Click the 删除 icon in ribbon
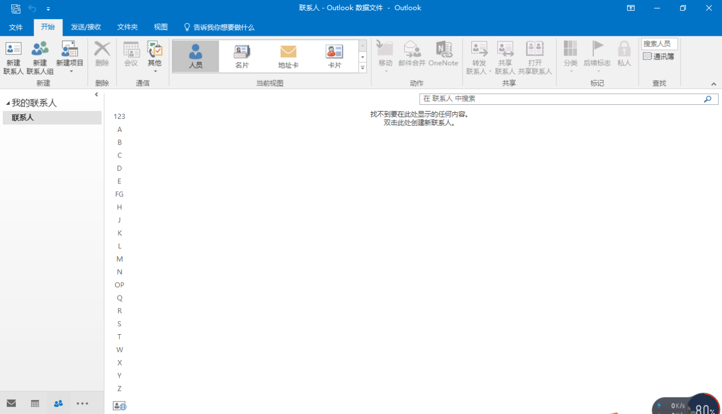The image size is (722, 414). (102, 54)
